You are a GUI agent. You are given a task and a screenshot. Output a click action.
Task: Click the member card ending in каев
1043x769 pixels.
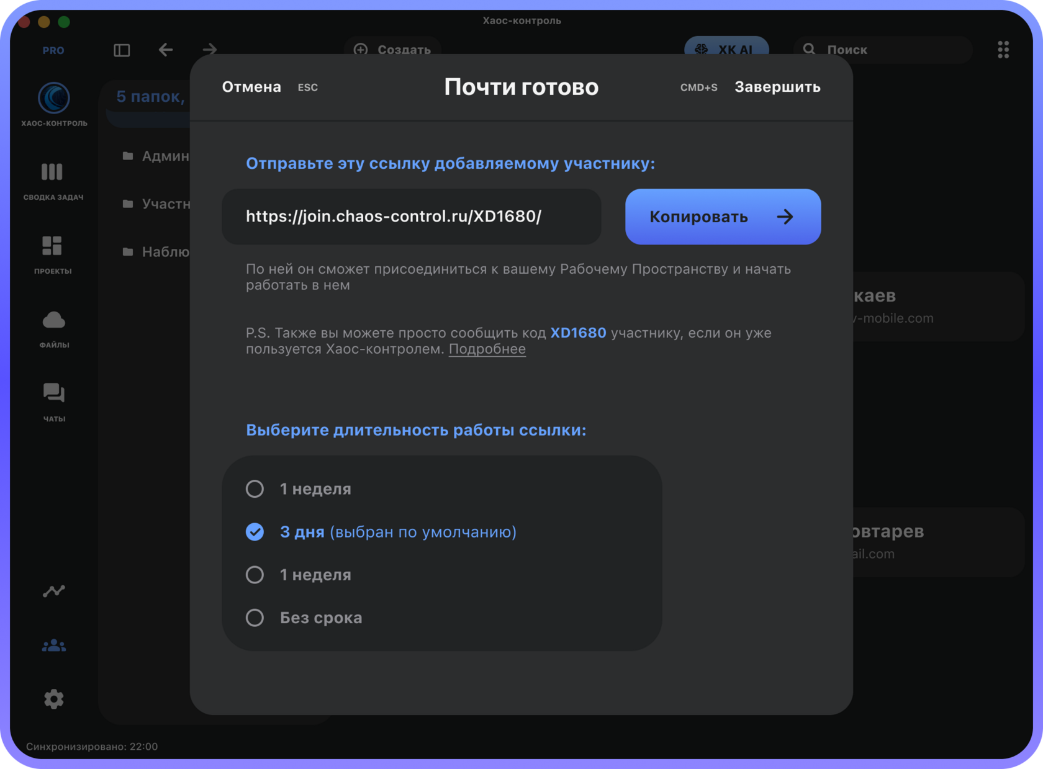pos(937,306)
